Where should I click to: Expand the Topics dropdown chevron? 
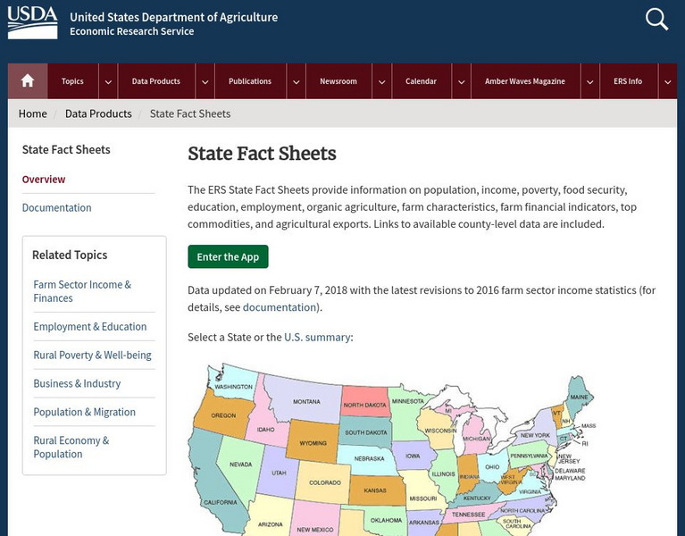coord(108,81)
